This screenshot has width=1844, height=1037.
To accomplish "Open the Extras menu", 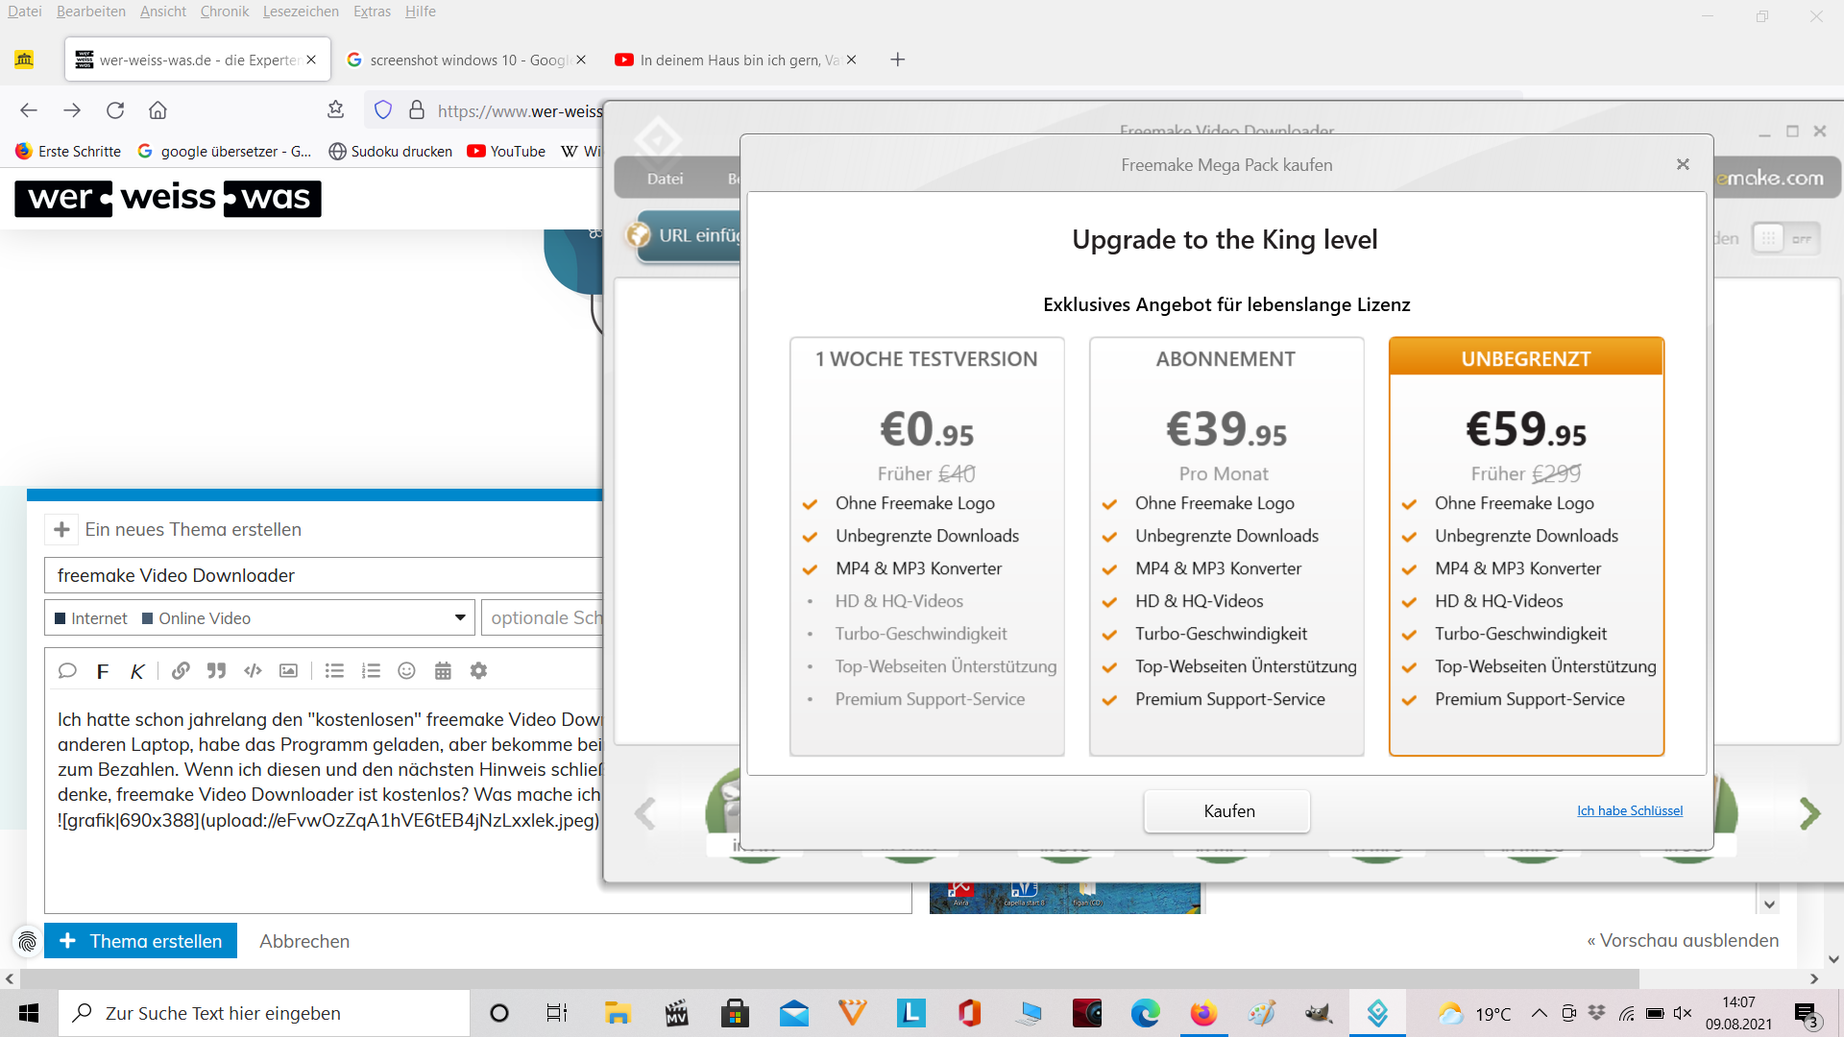I will point(372,12).
